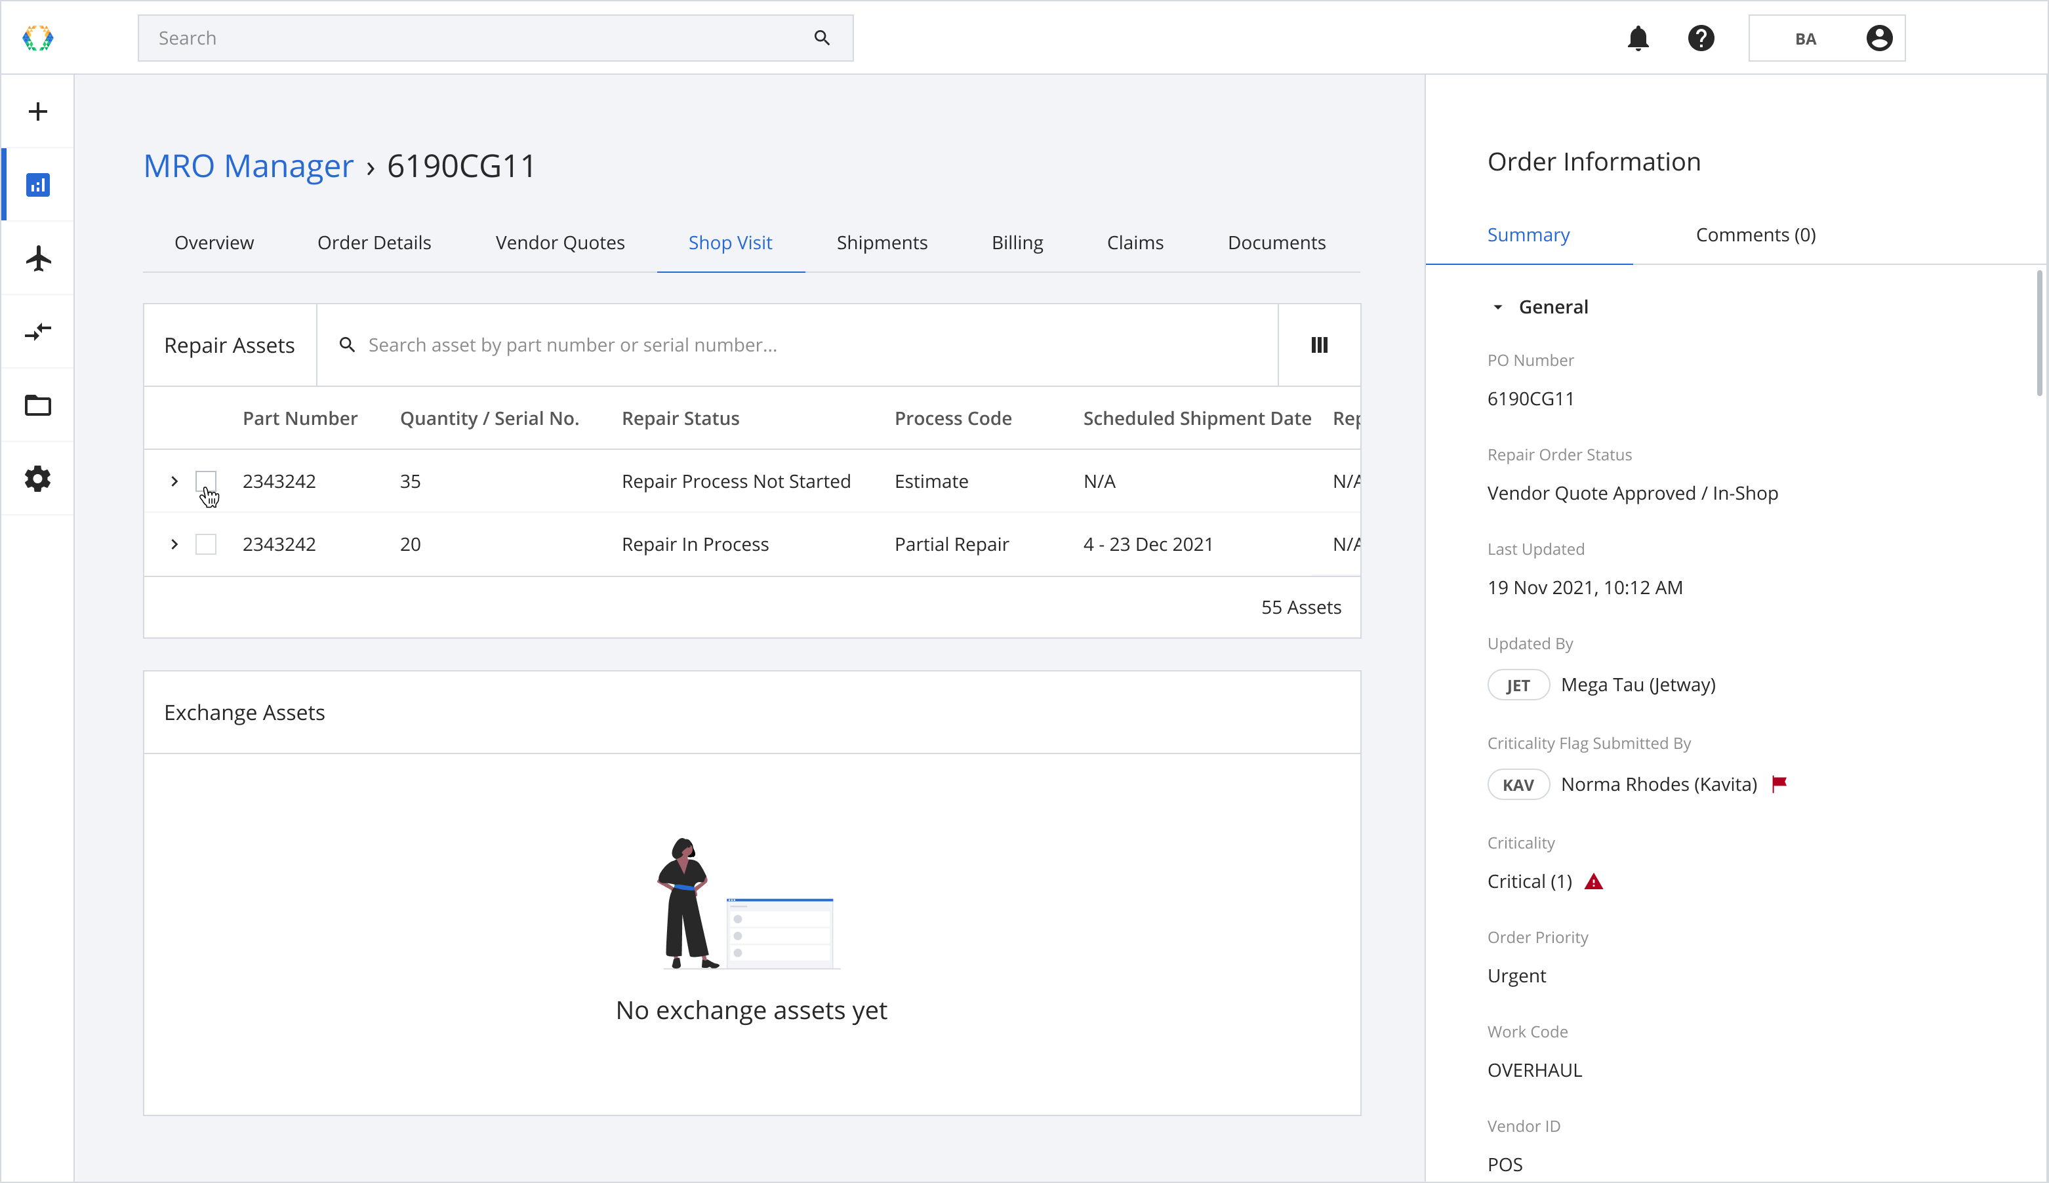Click the 6190CG11 PO Number value

click(x=1530, y=399)
